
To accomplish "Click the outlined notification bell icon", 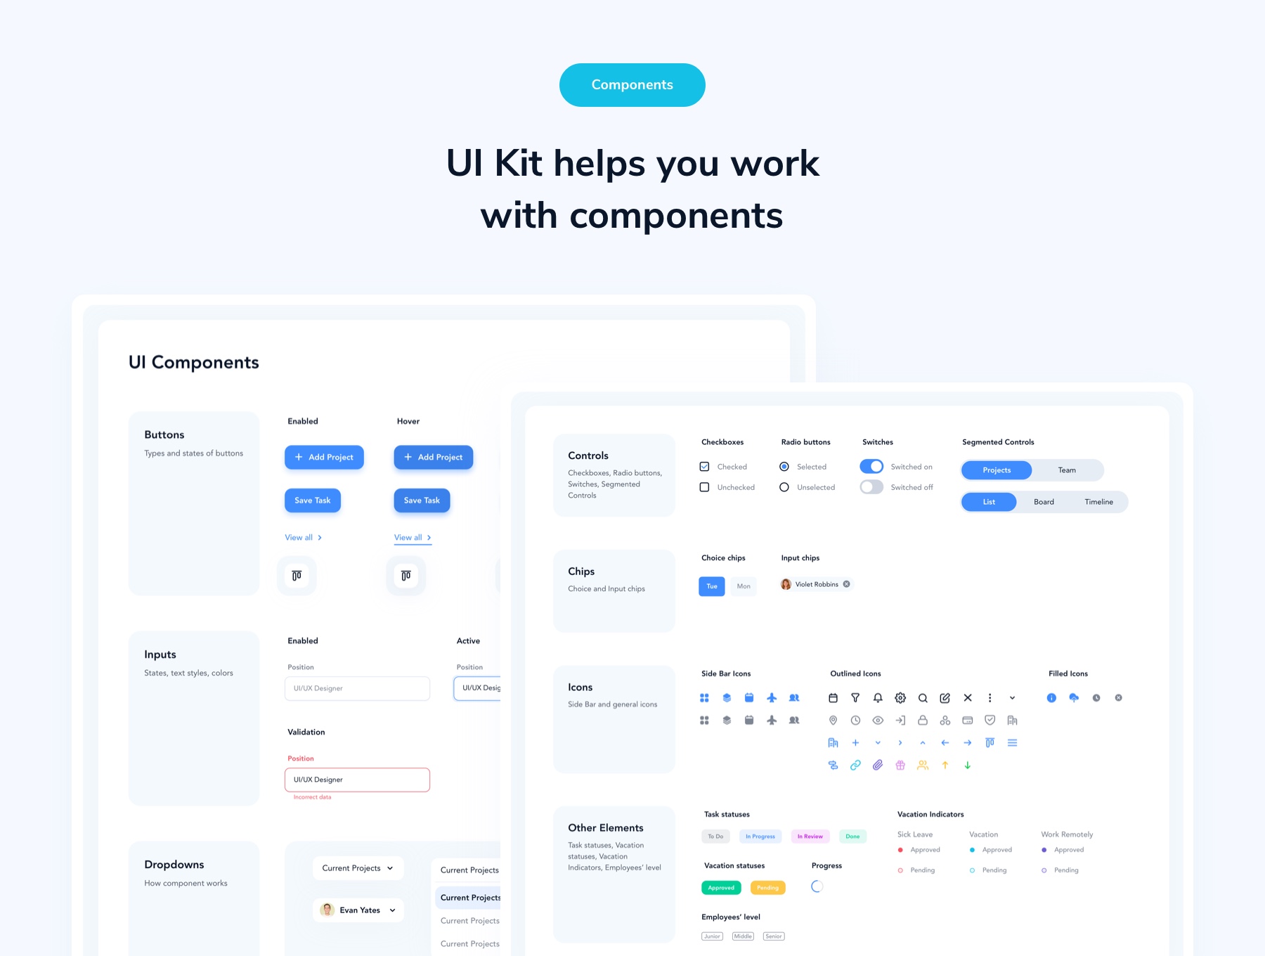I will 878,698.
